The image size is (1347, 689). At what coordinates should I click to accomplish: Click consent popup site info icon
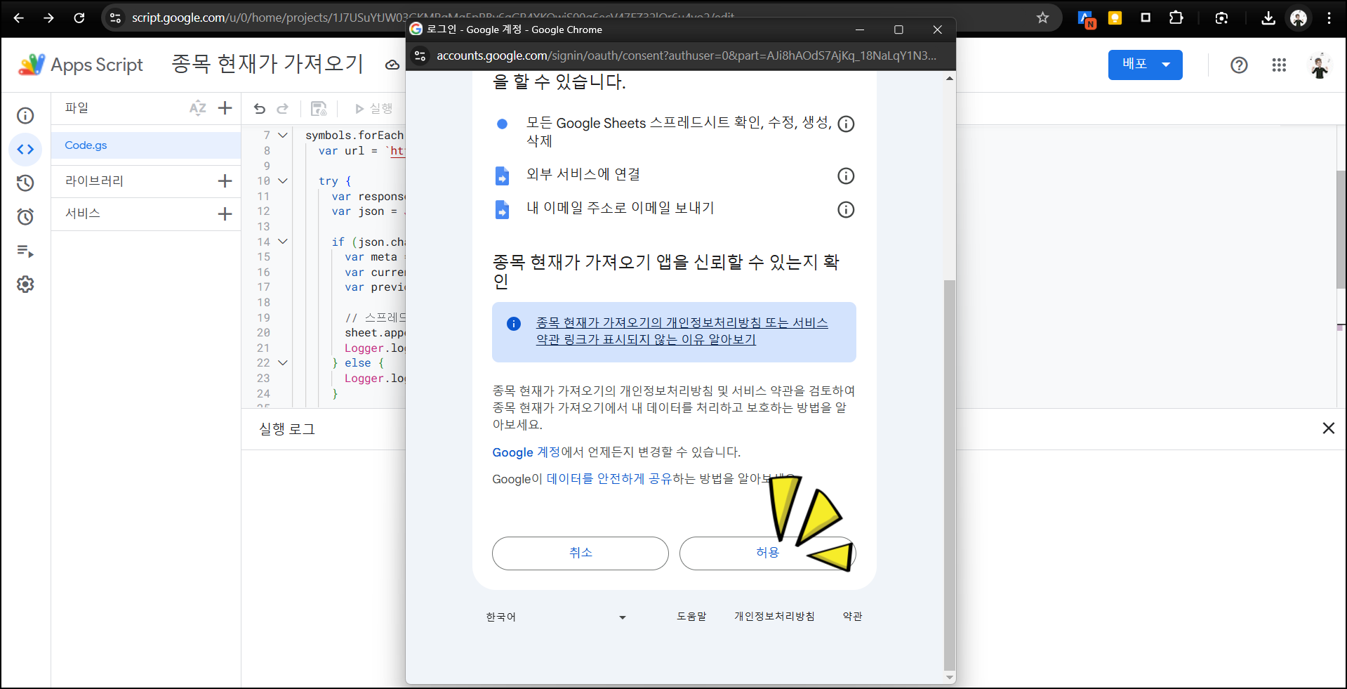[420, 55]
